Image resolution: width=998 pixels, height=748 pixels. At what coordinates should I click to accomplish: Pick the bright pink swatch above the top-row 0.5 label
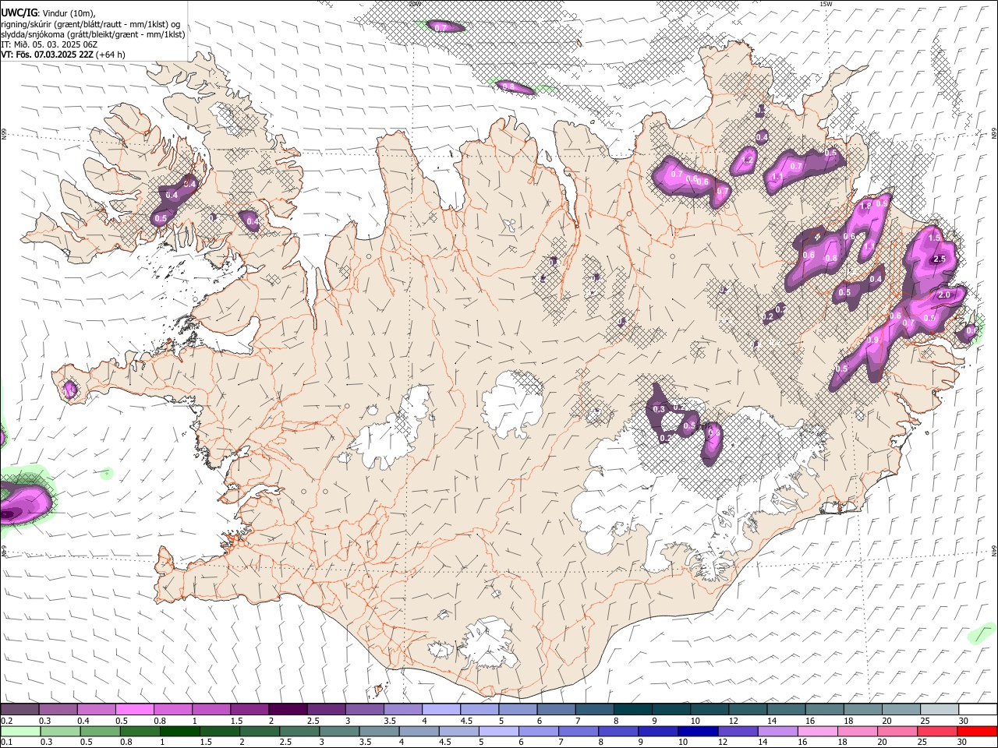(134, 710)
